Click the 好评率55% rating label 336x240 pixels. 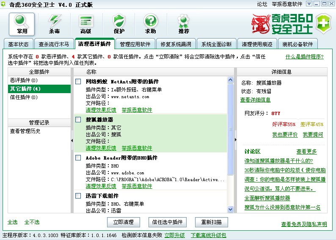[284, 124]
